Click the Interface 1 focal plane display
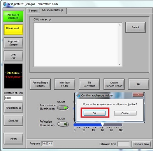 (13, 76)
